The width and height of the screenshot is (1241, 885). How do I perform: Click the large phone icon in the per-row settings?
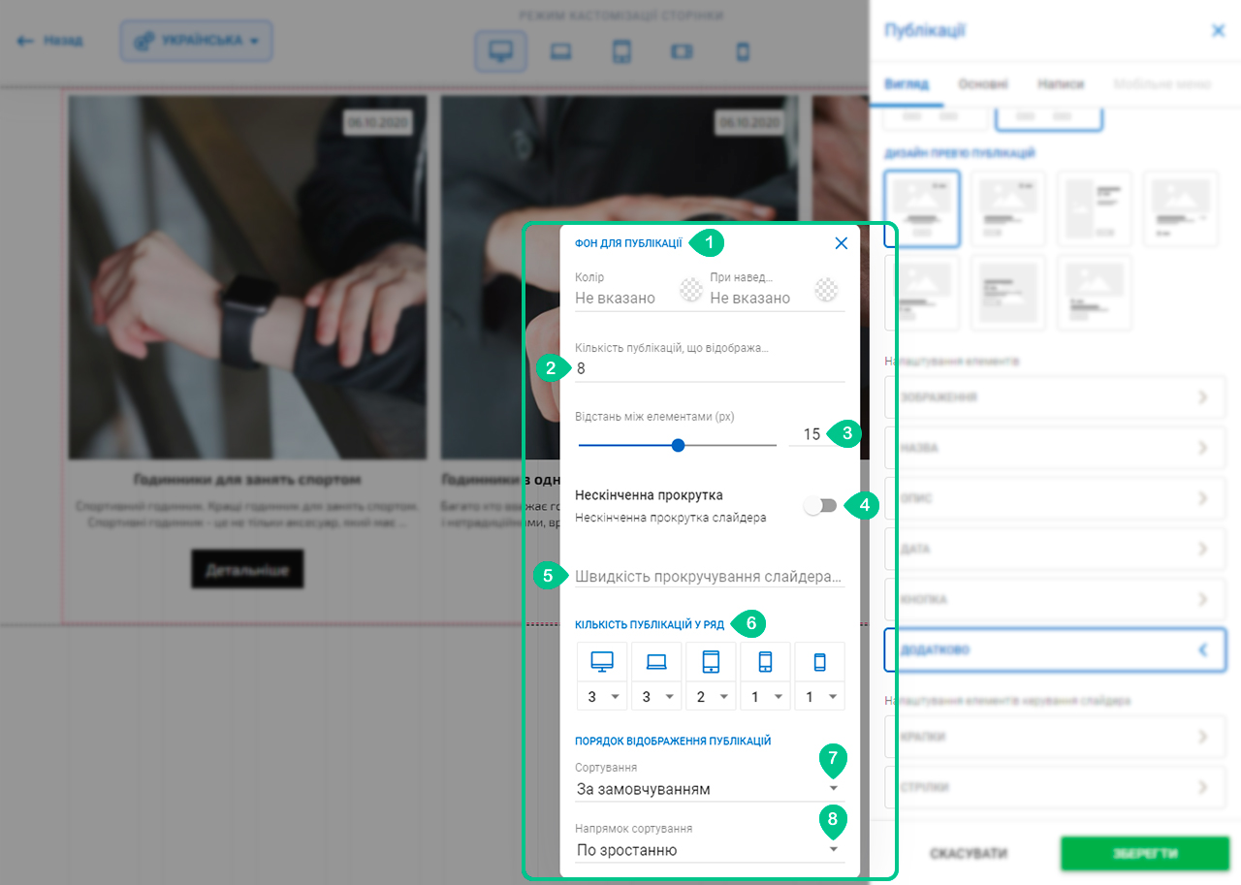pos(765,662)
